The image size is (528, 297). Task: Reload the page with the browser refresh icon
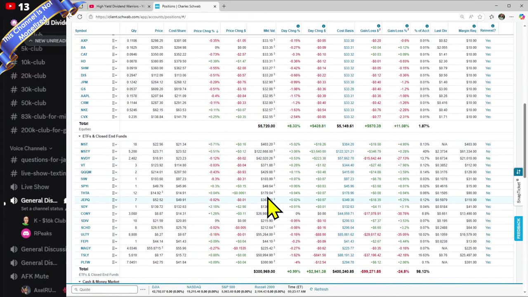coord(80,17)
